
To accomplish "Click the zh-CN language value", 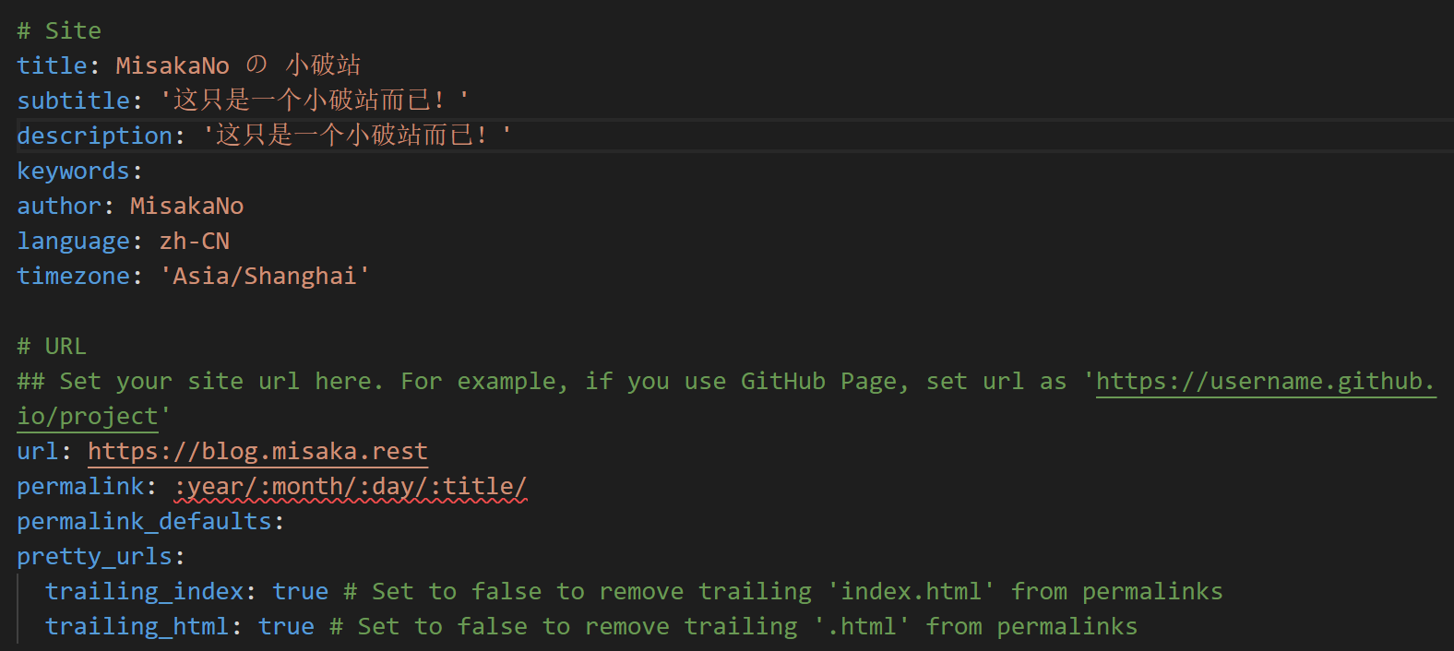I will point(195,241).
